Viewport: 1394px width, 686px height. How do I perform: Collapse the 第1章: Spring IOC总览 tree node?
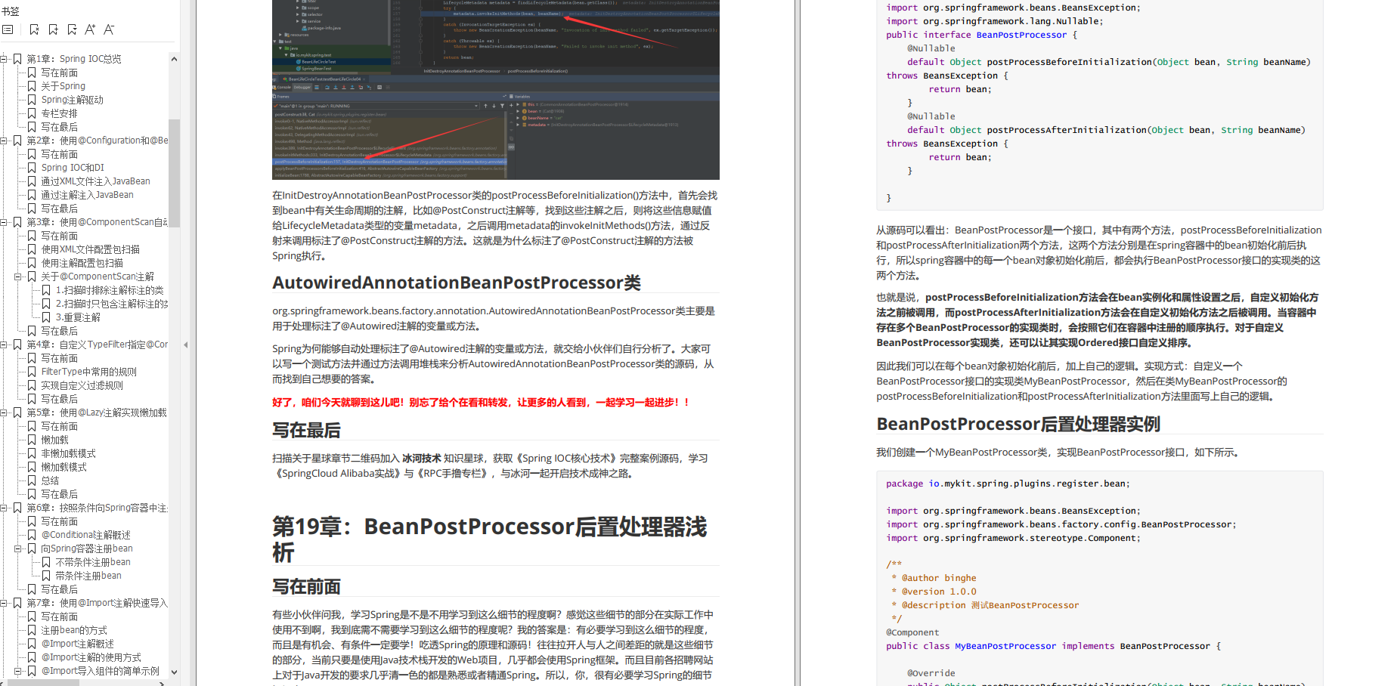pyautogui.click(x=4, y=59)
